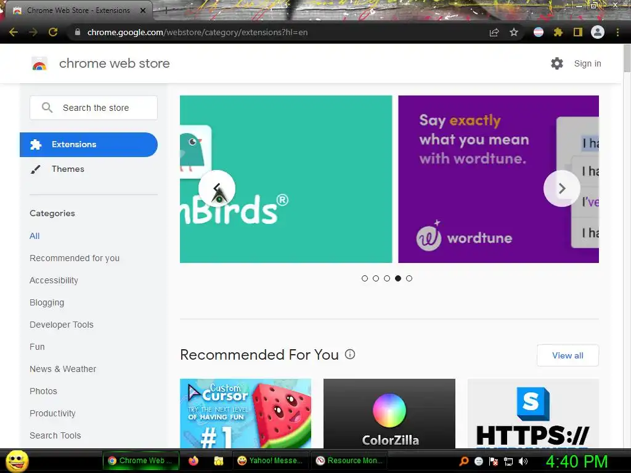The height and width of the screenshot is (473, 631).
Task: Close the Chrome Web Store tab
Action: (x=143, y=10)
